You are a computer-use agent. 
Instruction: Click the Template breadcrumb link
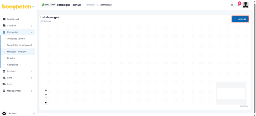pos(90,5)
